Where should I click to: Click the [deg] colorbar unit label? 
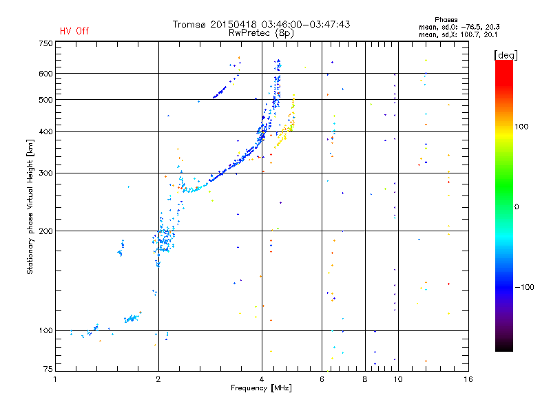tap(506, 55)
